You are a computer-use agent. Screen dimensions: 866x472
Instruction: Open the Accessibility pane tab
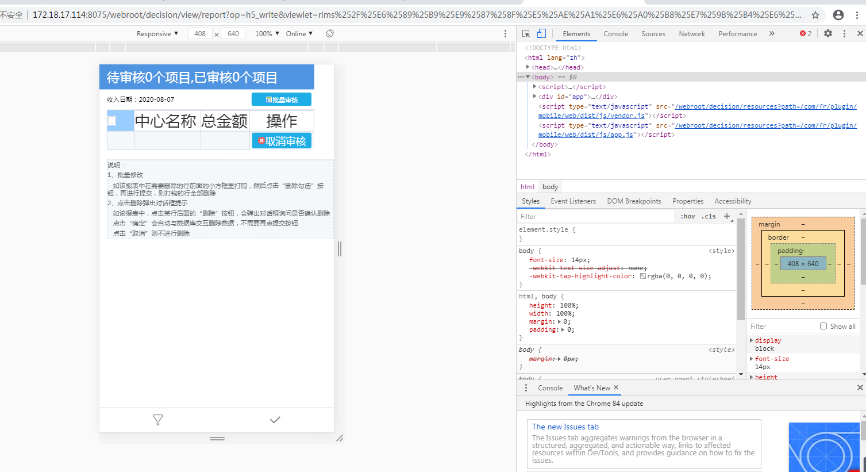coord(733,201)
